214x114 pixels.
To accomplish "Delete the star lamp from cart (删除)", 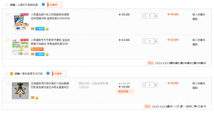I will (x=195, y=88).
